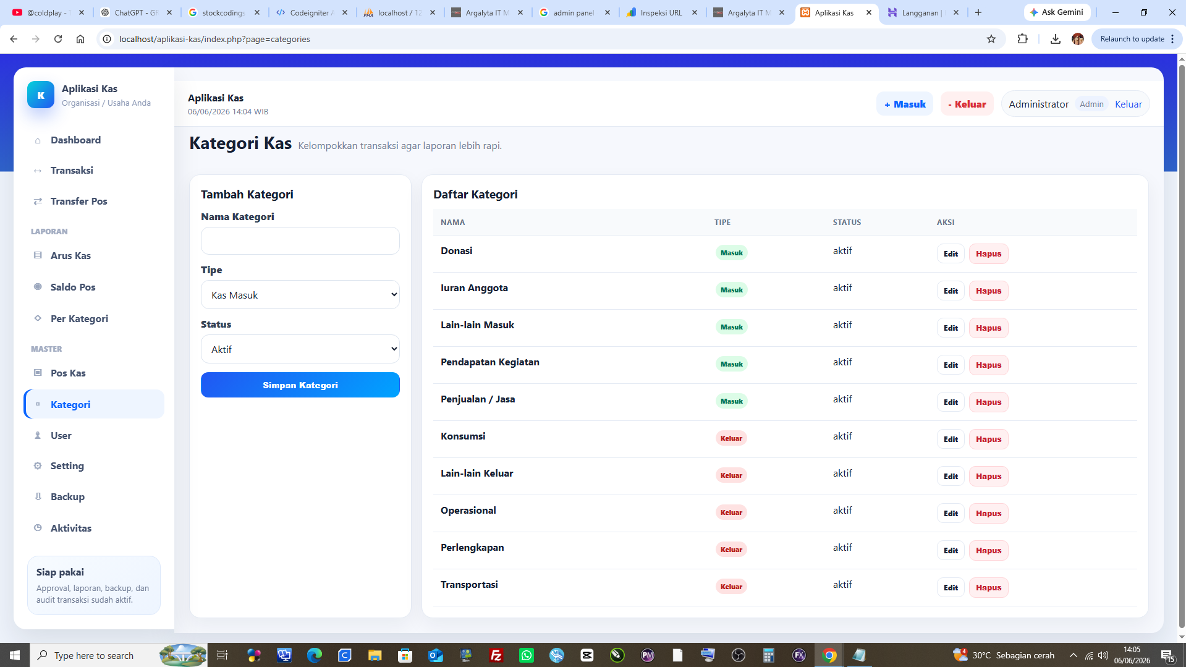Edit the Donasi category
This screenshot has width=1186, height=667.
click(951, 254)
